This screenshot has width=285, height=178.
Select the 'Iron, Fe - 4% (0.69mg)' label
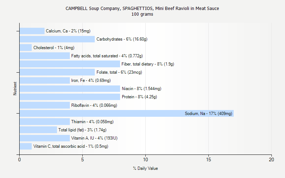[x=91, y=80]
